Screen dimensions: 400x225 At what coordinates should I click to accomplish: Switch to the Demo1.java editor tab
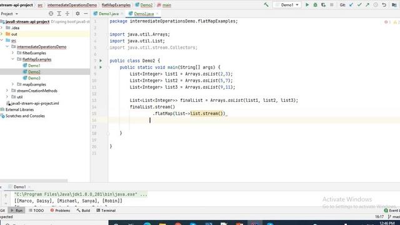point(108,14)
